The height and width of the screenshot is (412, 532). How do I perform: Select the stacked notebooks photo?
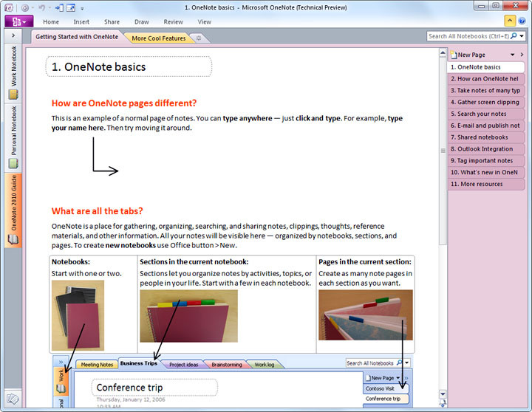tap(78, 315)
